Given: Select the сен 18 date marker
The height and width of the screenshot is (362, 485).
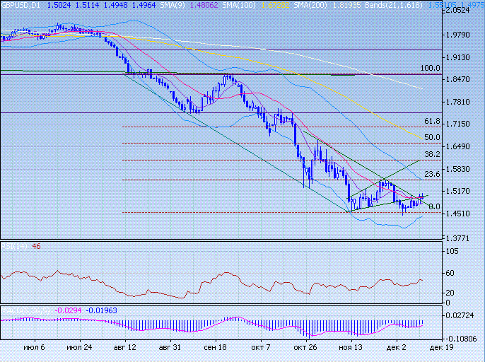Looking at the screenshot, I should (215, 348).
